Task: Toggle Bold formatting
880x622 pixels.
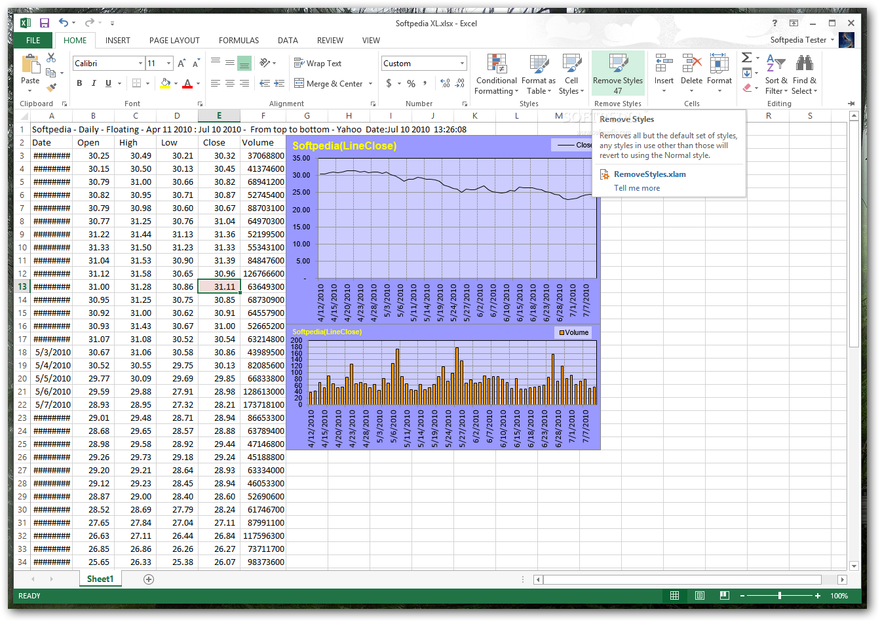Action: 79,83
